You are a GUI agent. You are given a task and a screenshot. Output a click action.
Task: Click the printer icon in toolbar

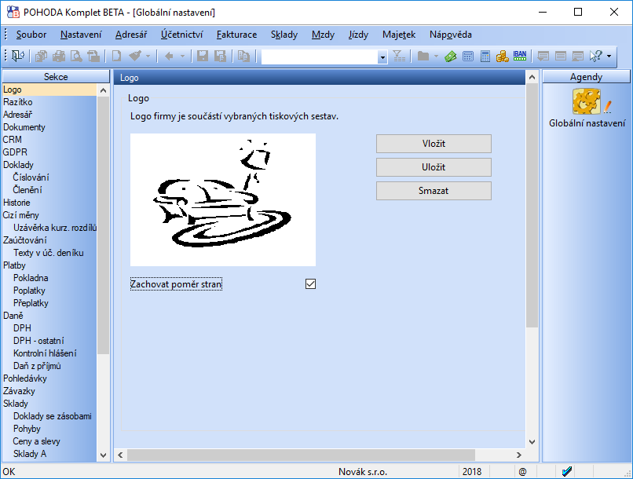(59, 56)
